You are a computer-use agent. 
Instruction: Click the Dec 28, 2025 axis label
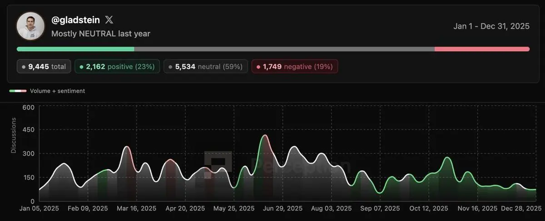[x=520, y=209]
